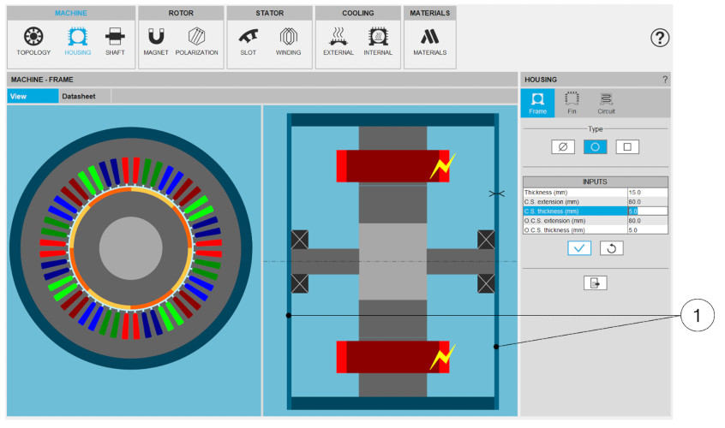
Task: Apply inputs with the checkmark button
Action: [x=579, y=248]
